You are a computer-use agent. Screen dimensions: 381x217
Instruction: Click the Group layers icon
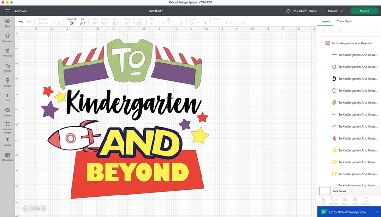tap(323, 32)
